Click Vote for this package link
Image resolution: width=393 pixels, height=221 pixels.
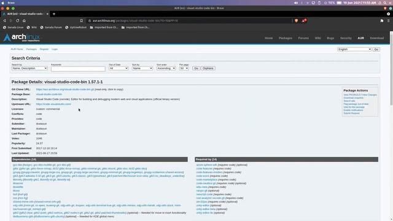(x=354, y=107)
